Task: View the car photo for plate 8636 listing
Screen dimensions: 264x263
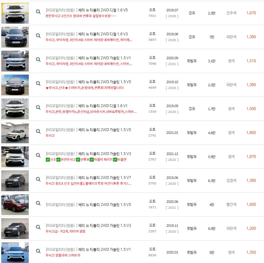Action: click(x=15, y=253)
